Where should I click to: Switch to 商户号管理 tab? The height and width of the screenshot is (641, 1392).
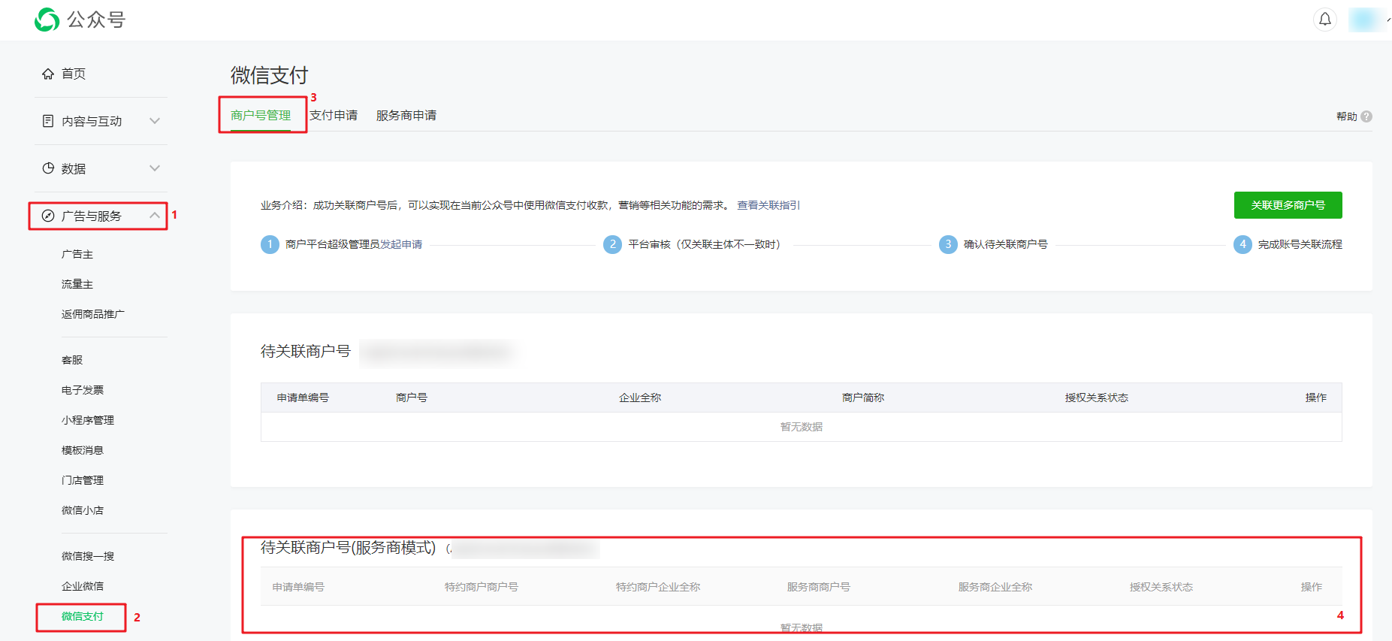[261, 115]
